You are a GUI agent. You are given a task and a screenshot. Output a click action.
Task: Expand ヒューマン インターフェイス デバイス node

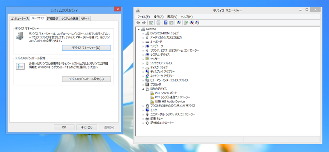tap(143, 80)
